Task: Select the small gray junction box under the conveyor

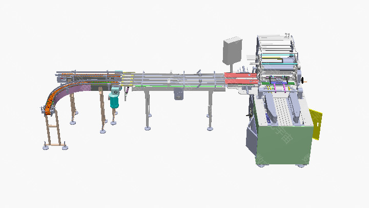Action: (x=179, y=95)
